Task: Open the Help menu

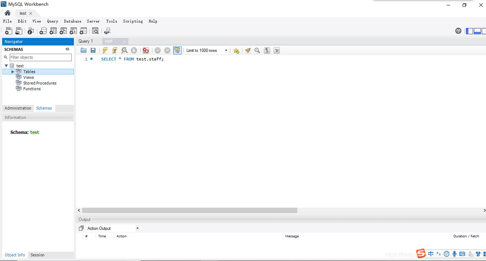Action: coord(153,21)
